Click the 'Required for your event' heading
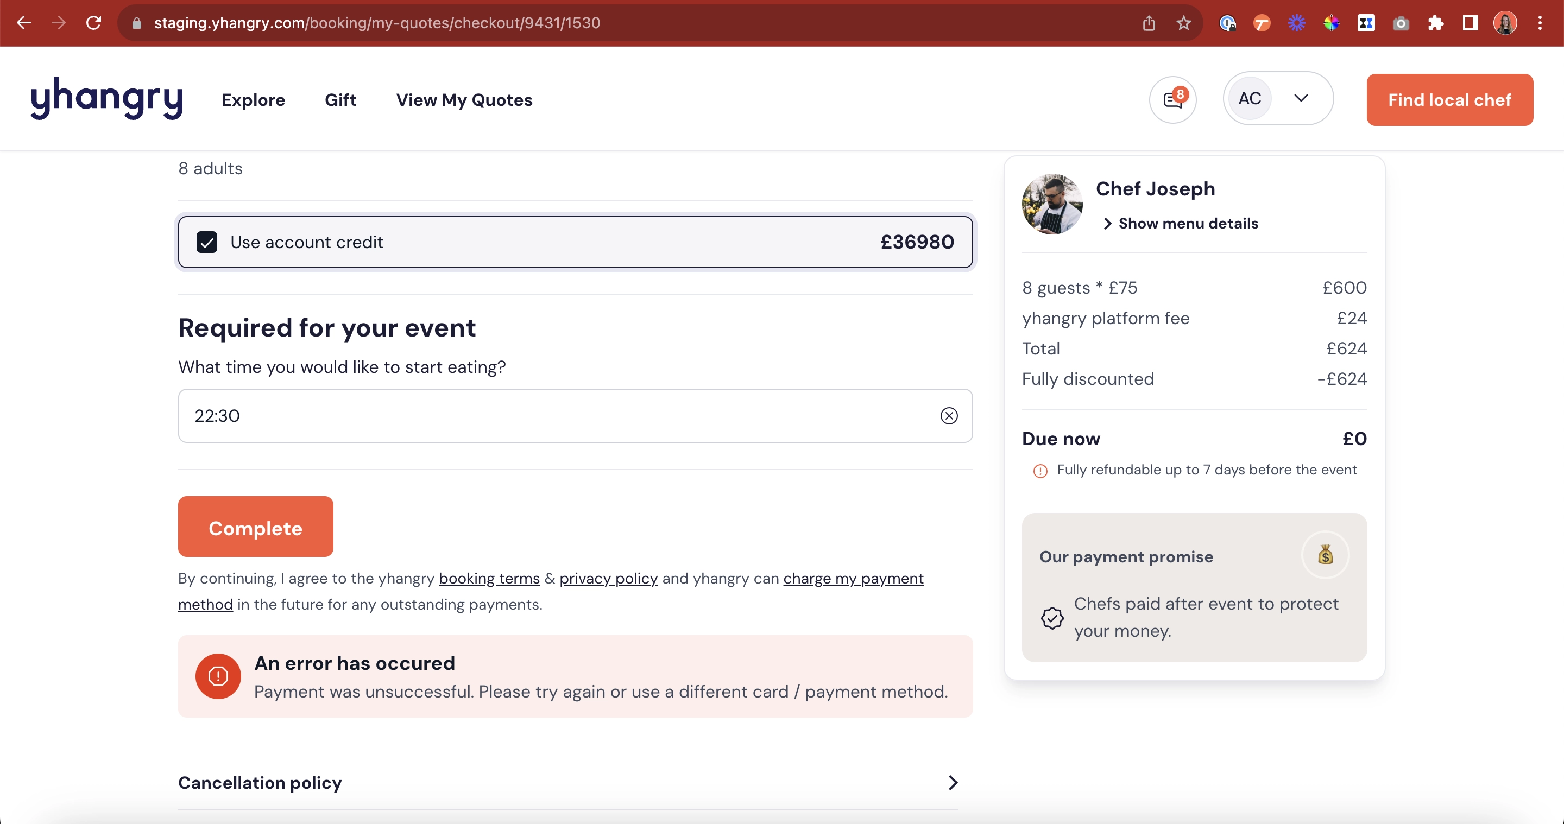Image resolution: width=1564 pixels, height=824 pixels. 326,328
